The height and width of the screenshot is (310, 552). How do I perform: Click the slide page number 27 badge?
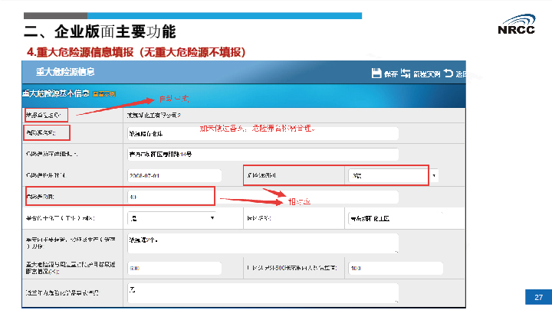tap(538, 298)
